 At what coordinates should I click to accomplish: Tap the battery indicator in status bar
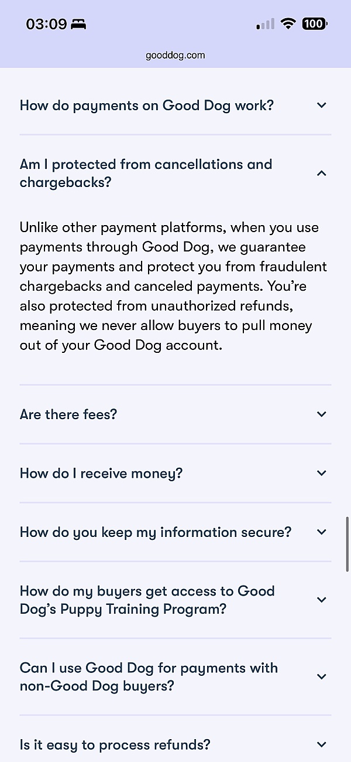click(315, 24)
